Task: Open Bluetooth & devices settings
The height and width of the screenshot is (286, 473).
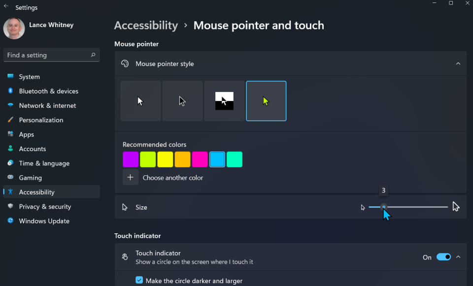Action: (48, 91)
